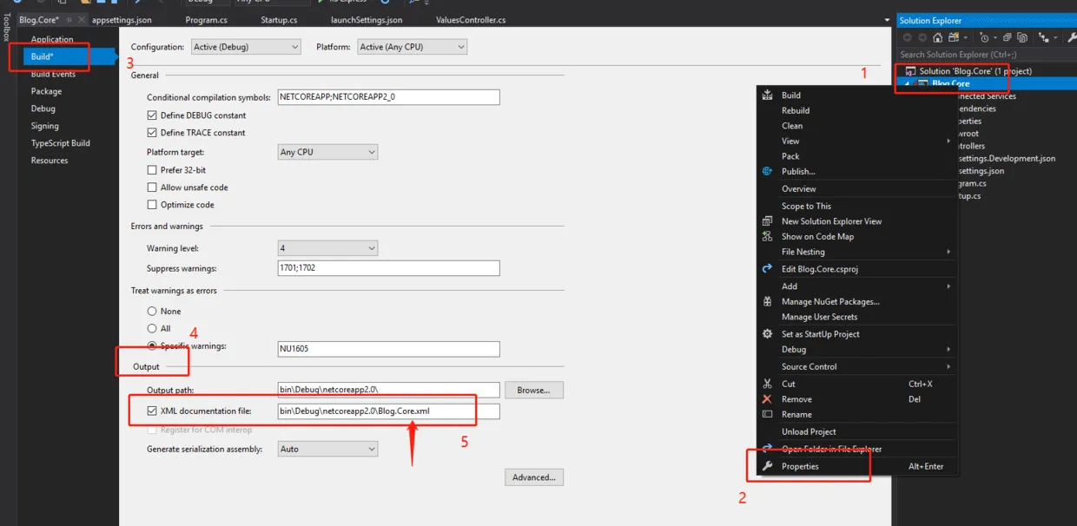Click the Forward arrow in Solution Explorer toolbar

click(922, 38)
